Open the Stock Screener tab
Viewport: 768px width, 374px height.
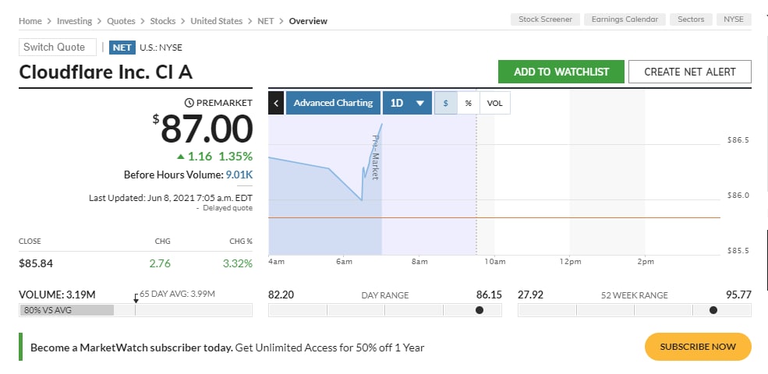point(545,19)
